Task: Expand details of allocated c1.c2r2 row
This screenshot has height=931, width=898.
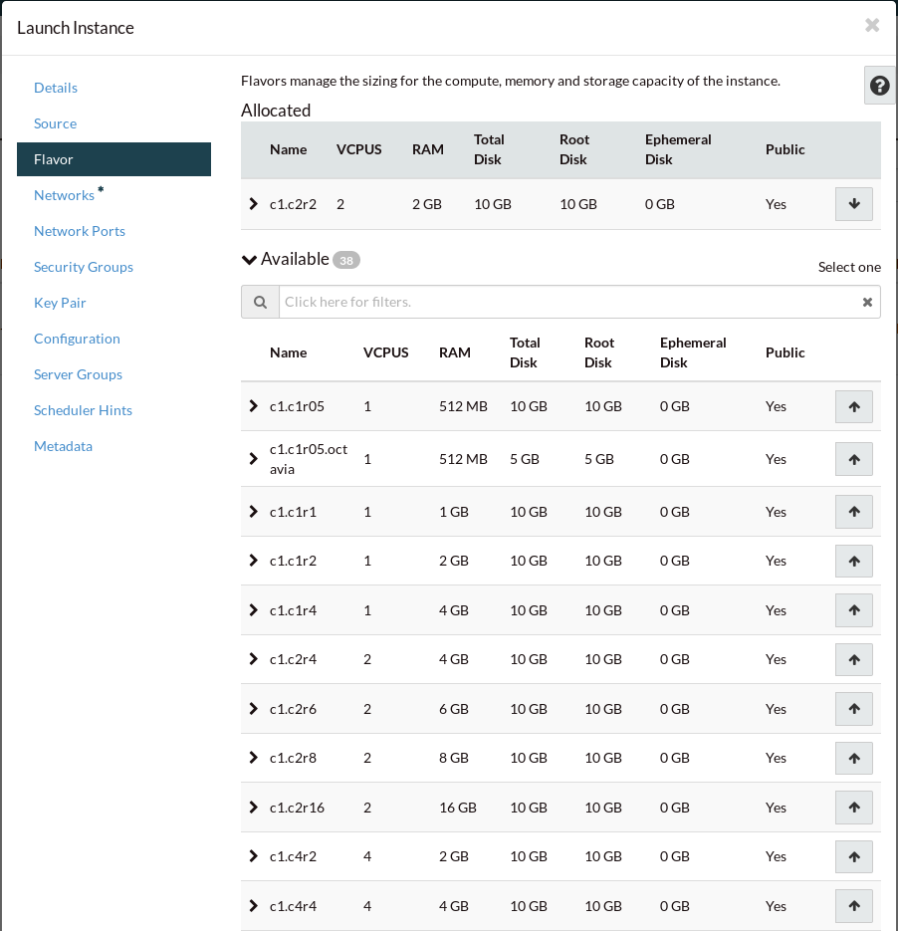Action: pos(253,204)
